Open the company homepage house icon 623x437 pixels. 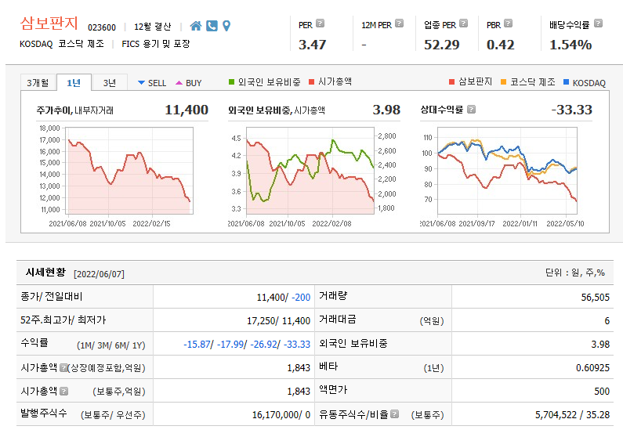(196, 26)
